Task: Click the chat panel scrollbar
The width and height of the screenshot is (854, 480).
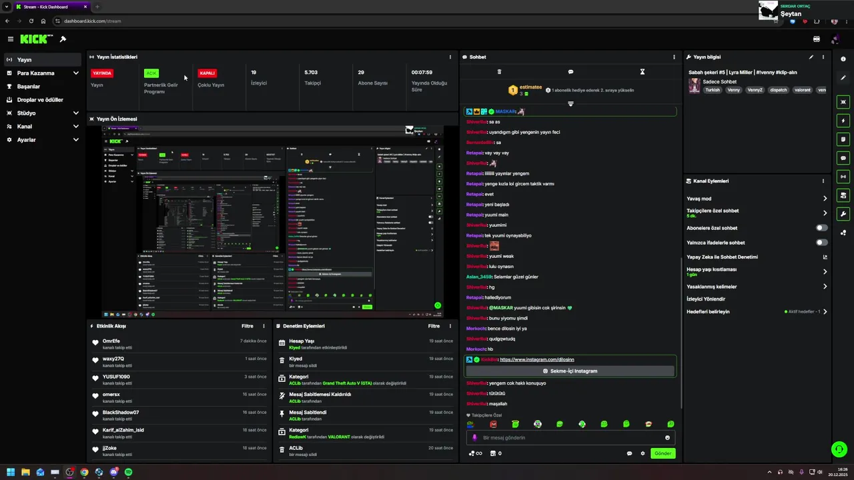Action: point(681,333)
